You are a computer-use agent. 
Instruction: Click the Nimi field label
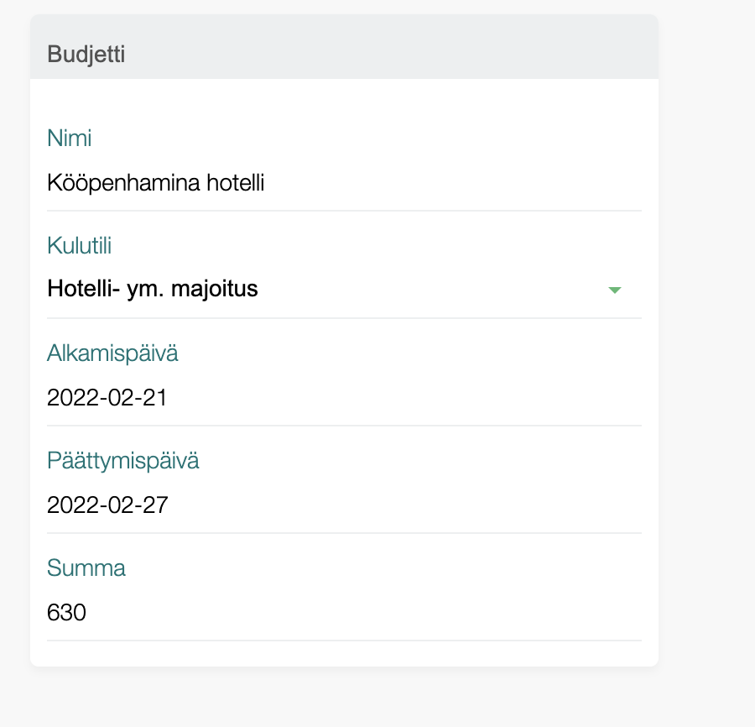(70, 138)
